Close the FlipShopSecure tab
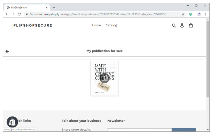The image size is (212, 134). point(47,8)
